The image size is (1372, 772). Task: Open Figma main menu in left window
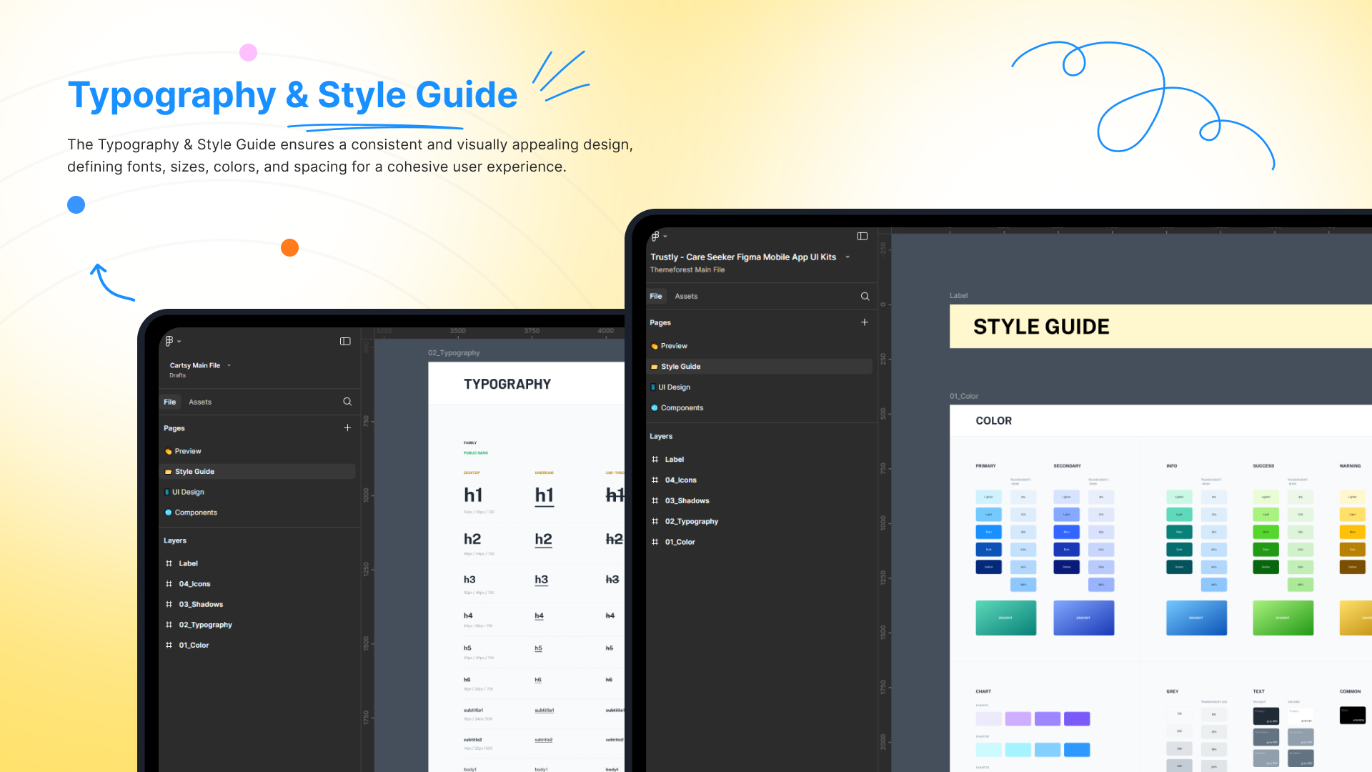tap(169, 341)
